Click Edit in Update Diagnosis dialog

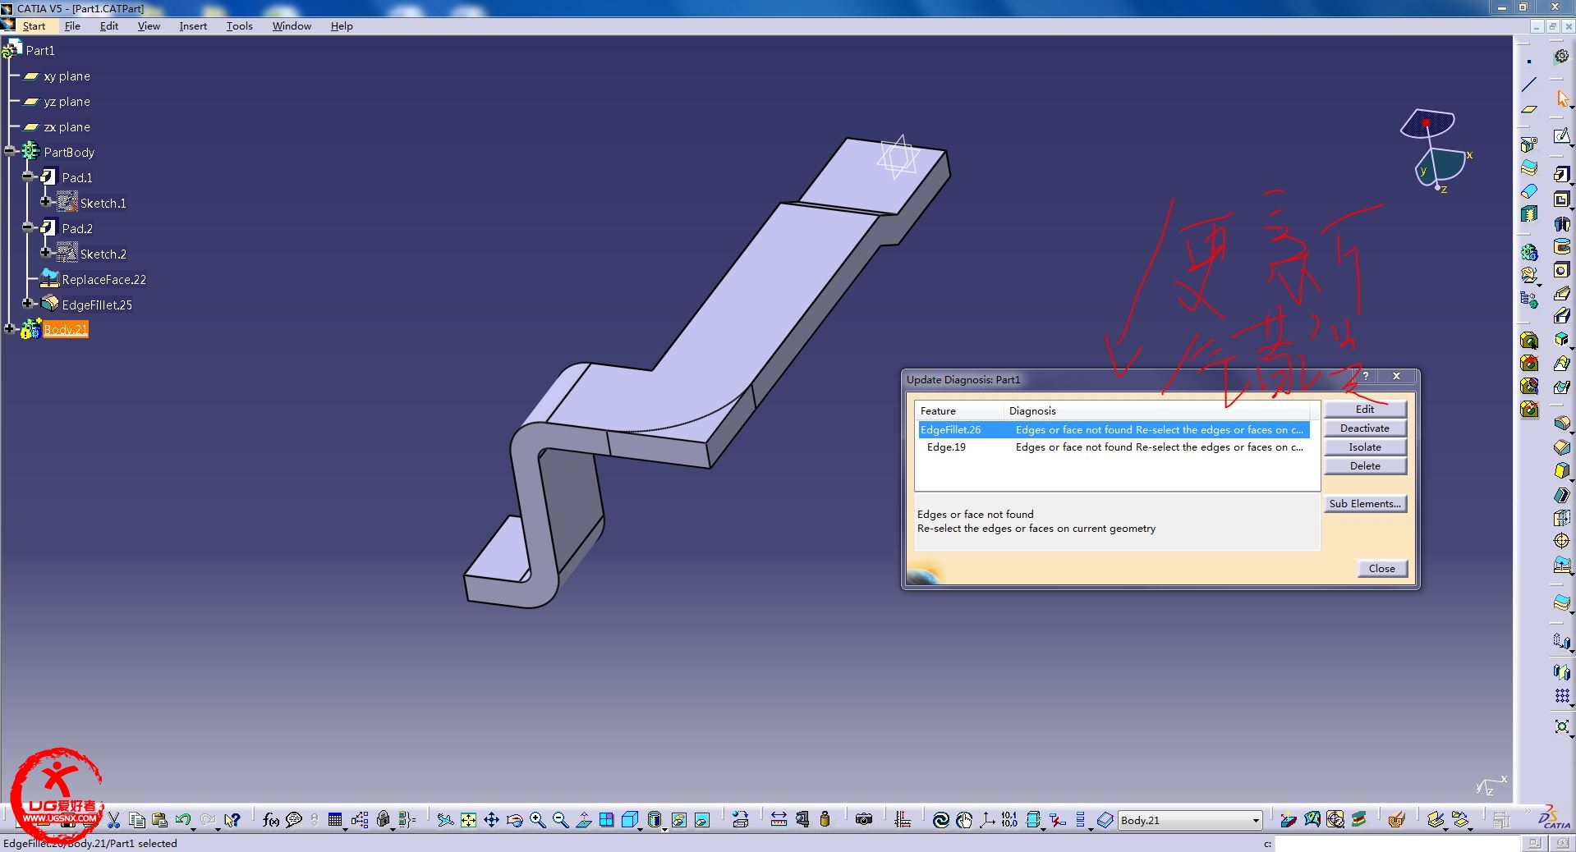pyautogui.click(x=1365, y=409)
